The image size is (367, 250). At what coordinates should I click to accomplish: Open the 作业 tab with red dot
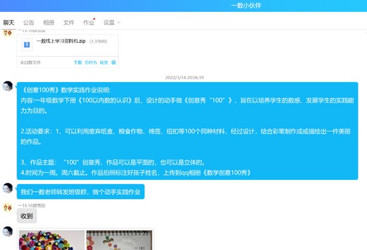[89, 22]
